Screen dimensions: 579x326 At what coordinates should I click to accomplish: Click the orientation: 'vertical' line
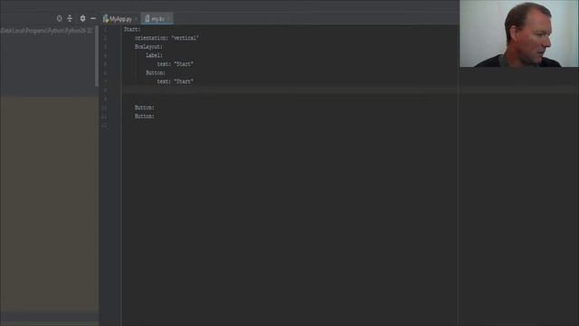pos(166,38)
